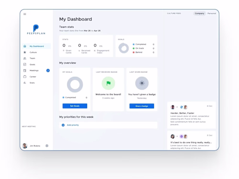Screen dimensions: 239x179
Task: Click the Give a badge button
Action: pos(141,106)
